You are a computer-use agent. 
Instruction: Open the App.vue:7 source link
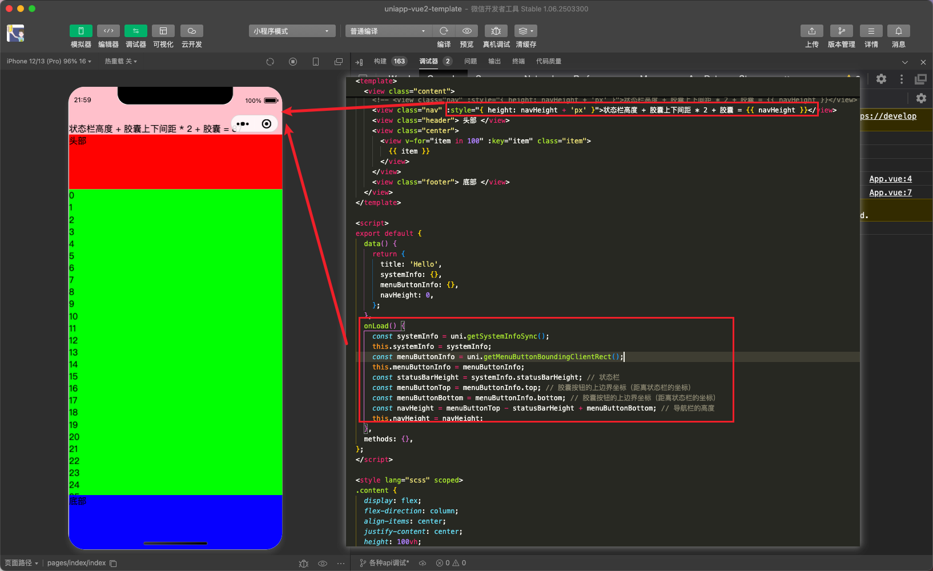[x=890, y=192]
